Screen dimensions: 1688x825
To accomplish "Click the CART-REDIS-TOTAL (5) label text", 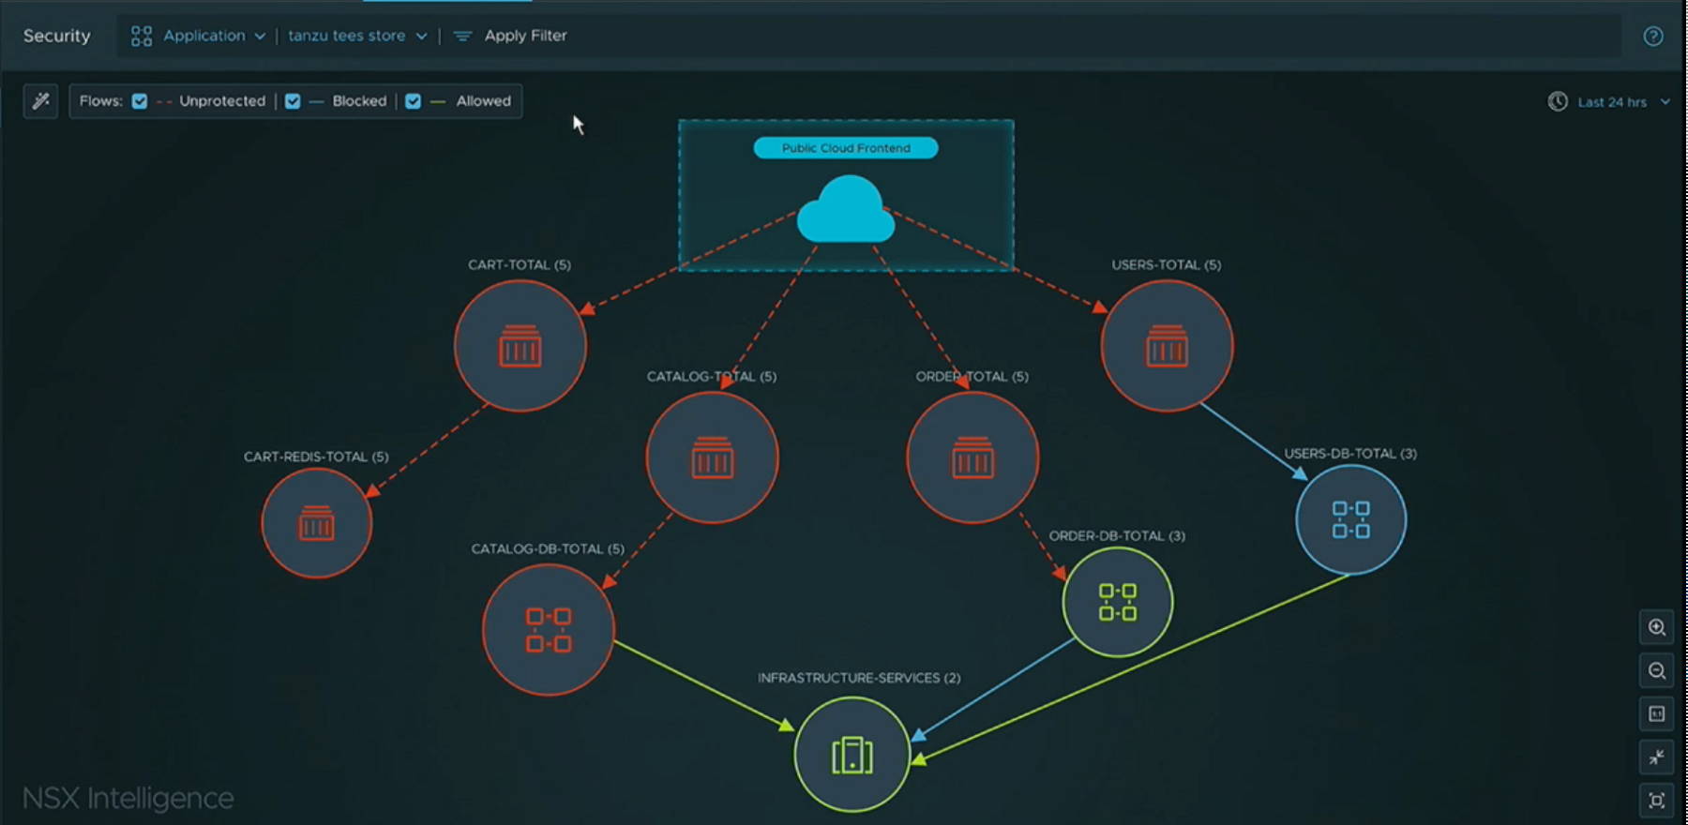I will [316, 457].
